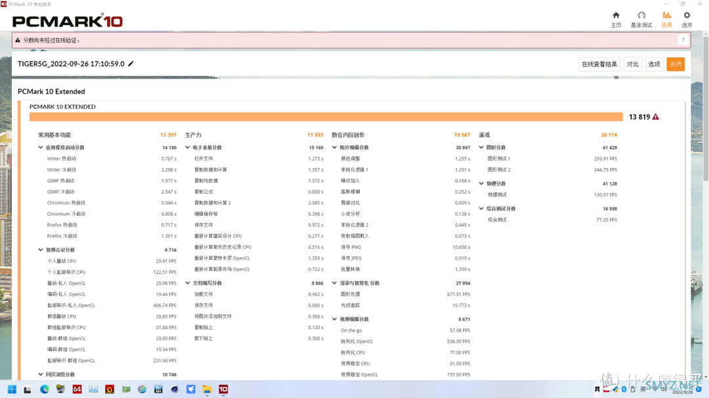
Task: Click the pencil icon to rename result
Action: [131, 64]
